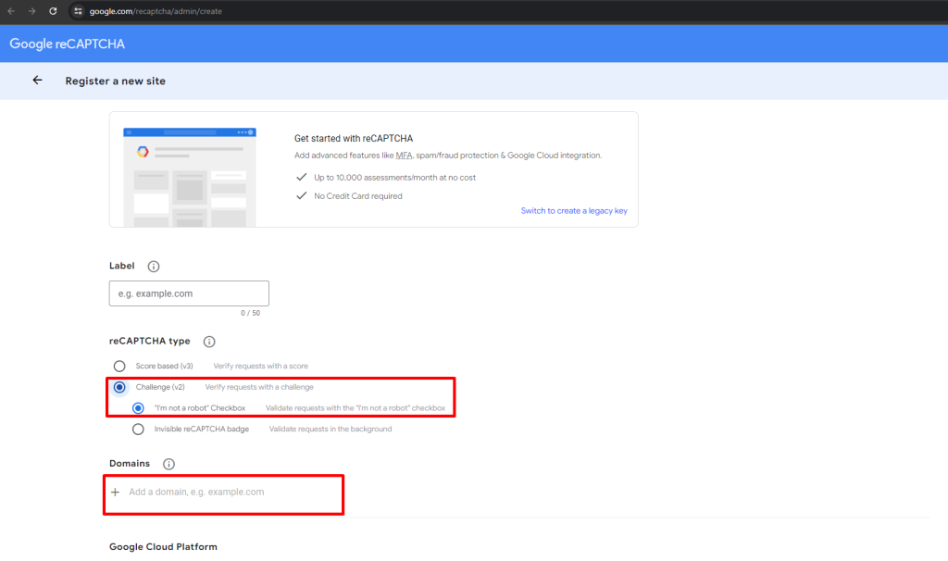Reload the page with refresh icon
The image size is (948, 561).
pyautogui.click(x=53, y=11)
